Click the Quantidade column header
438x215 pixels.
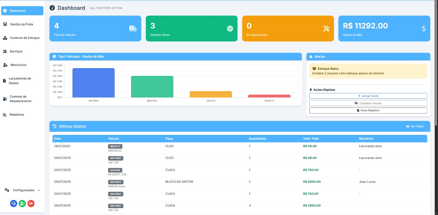point(257,139)
